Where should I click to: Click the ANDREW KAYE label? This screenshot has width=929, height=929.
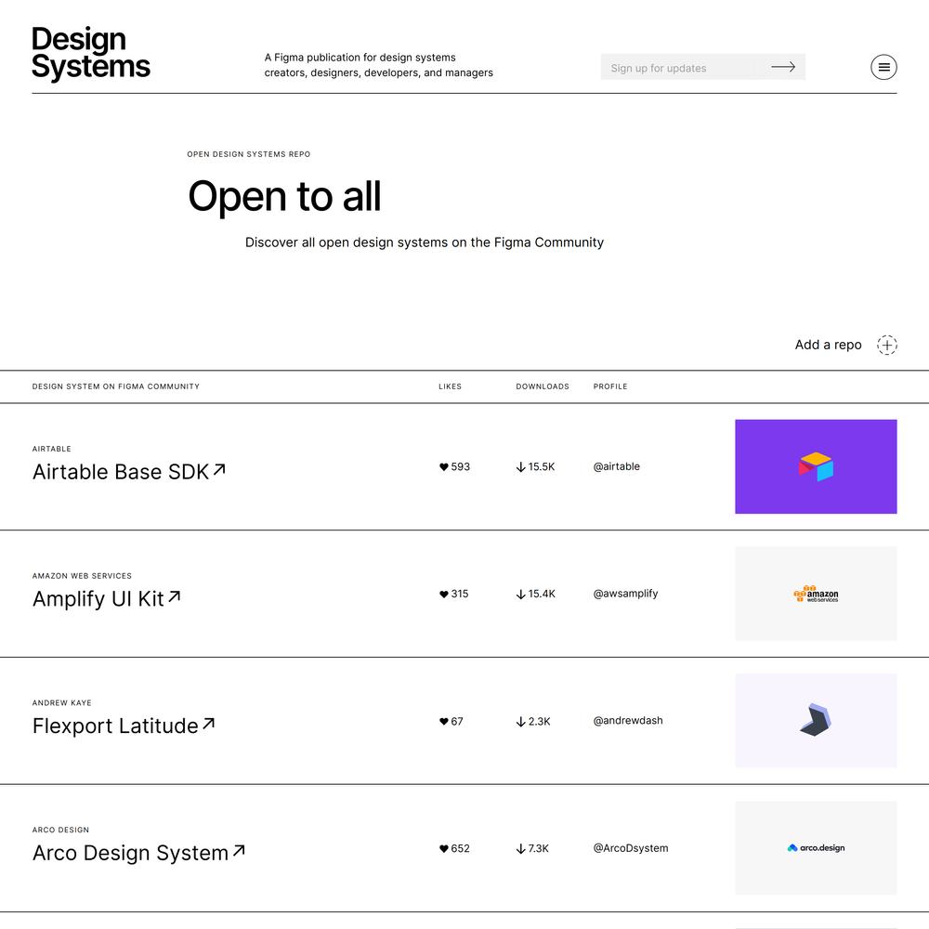click(x=61, y=702)
